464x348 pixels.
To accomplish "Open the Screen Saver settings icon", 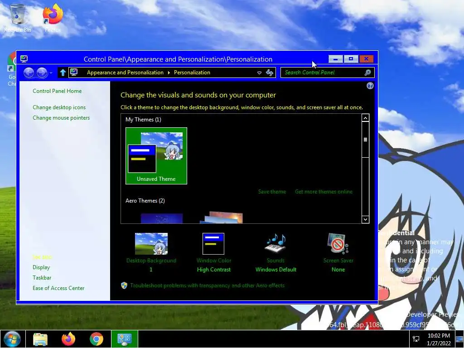I will tap(338, 243).
